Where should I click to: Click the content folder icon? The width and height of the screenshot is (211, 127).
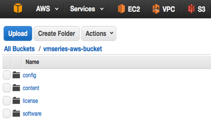click(x=16, y=88)
